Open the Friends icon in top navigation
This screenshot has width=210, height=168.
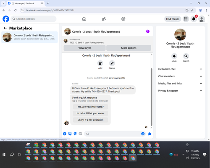coord(104,19)
